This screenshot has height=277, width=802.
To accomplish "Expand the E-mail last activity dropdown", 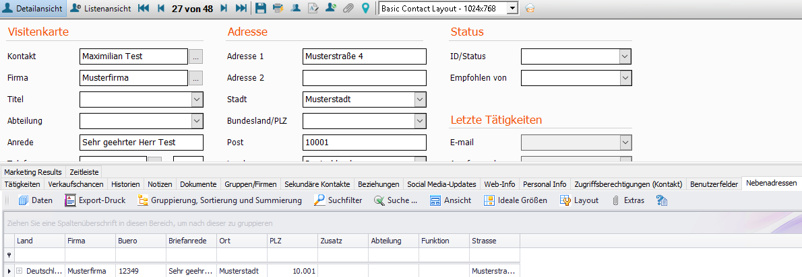I will [x=625, y=143].
